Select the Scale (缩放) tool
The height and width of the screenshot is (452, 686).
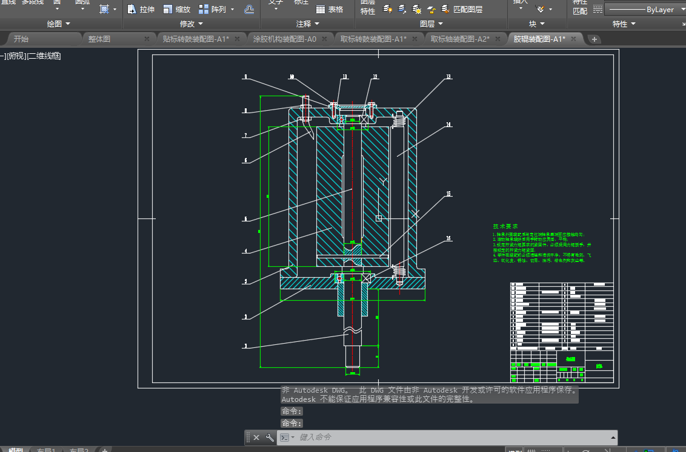pyautogui.click(x=176, y=9)
